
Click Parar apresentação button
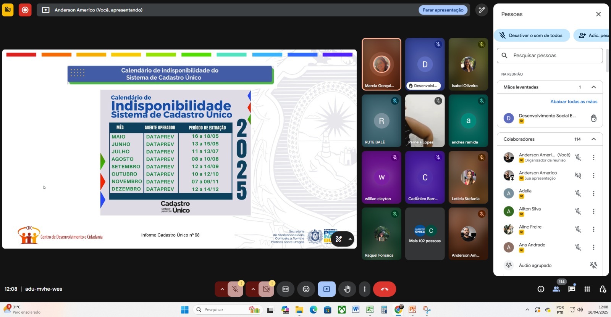443,10
